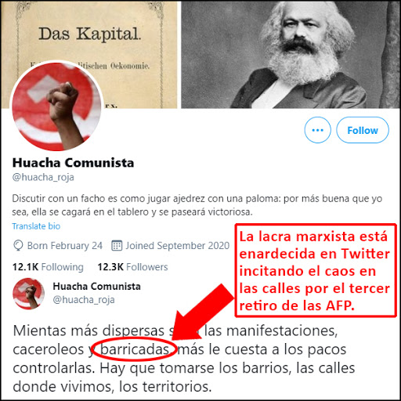
Task: View the 12.1K Following list
Action: click(x=48, y=267)
